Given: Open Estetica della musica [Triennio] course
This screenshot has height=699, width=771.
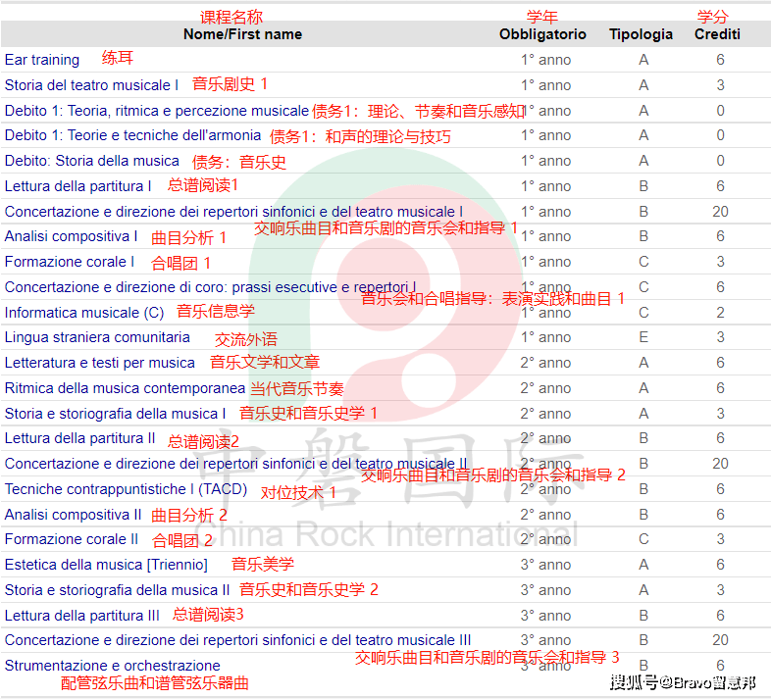Looking at the screenshot, I should [x=106, y=565].
